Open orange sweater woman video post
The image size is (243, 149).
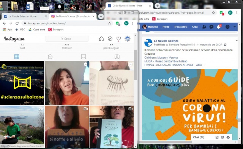pos(67,83)
